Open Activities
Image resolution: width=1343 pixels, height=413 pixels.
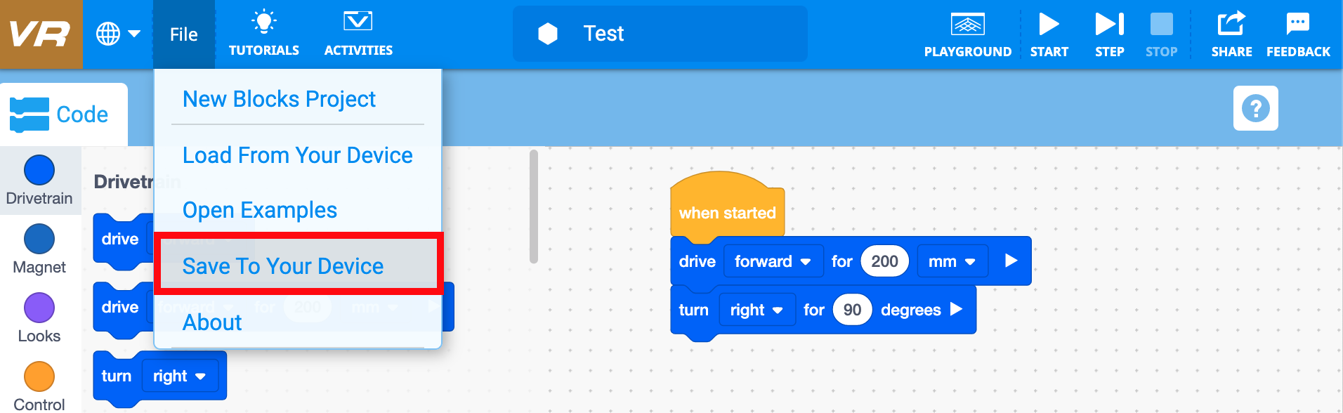point(358,32)
